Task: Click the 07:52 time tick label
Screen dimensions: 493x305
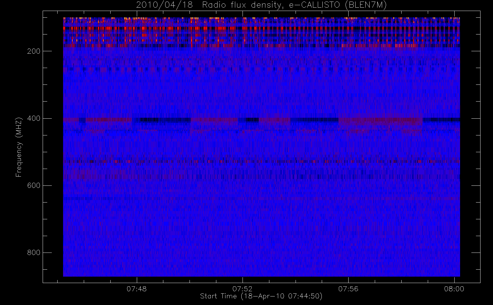Action: (243, 289)
